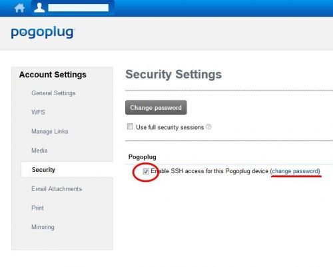The height and width of the screenshot is (267, 333).
Task: Select WFS settings item
Action: pos(38,112)
